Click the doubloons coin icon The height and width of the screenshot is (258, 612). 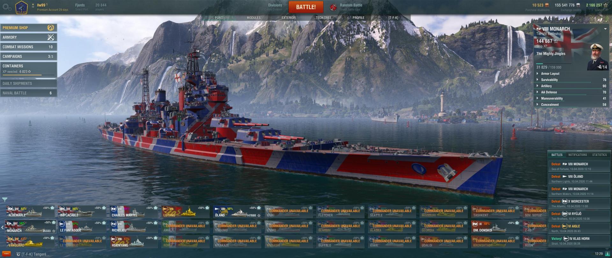point(547,5)
